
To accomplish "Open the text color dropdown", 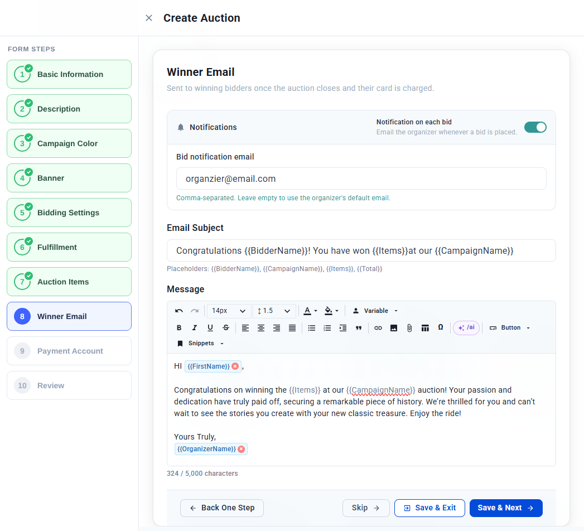I will coord(310,311).
